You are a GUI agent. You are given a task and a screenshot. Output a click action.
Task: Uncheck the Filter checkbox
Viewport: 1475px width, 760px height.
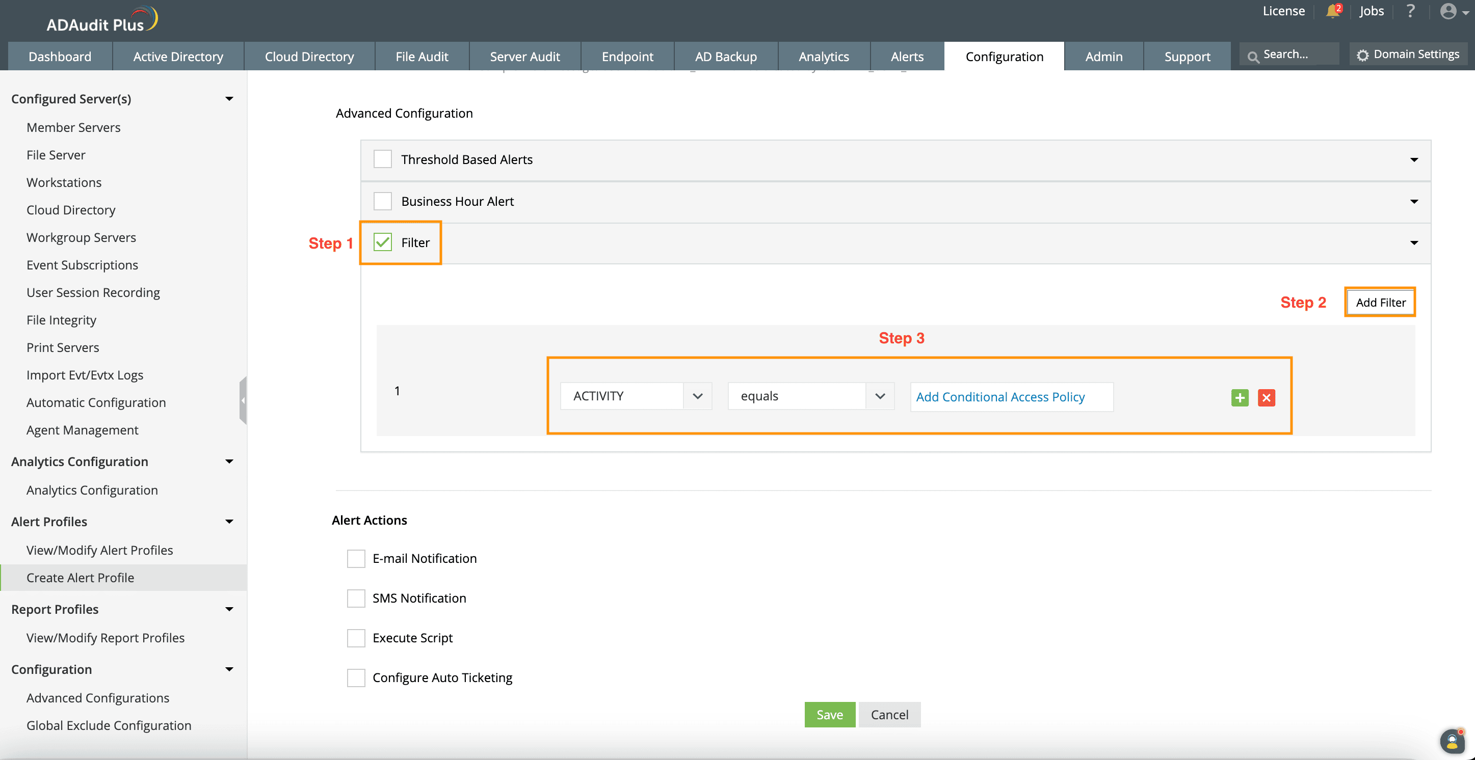[382, 242]
